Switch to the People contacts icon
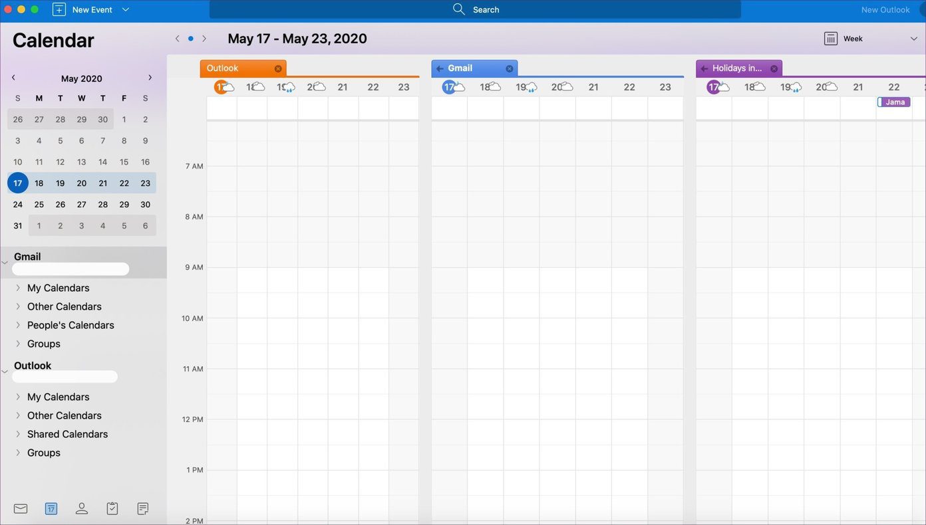Image resolution: width=926 pixels, height=525 pixels. pyautogui.click(x=82, y=508)
